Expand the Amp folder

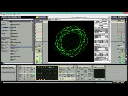pyautogui.click(x=11, y=23)
